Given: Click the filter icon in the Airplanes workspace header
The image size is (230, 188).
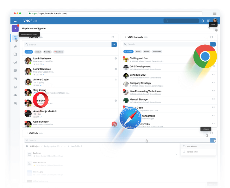Looking at the screenshot, I should [x=209, y=28].
